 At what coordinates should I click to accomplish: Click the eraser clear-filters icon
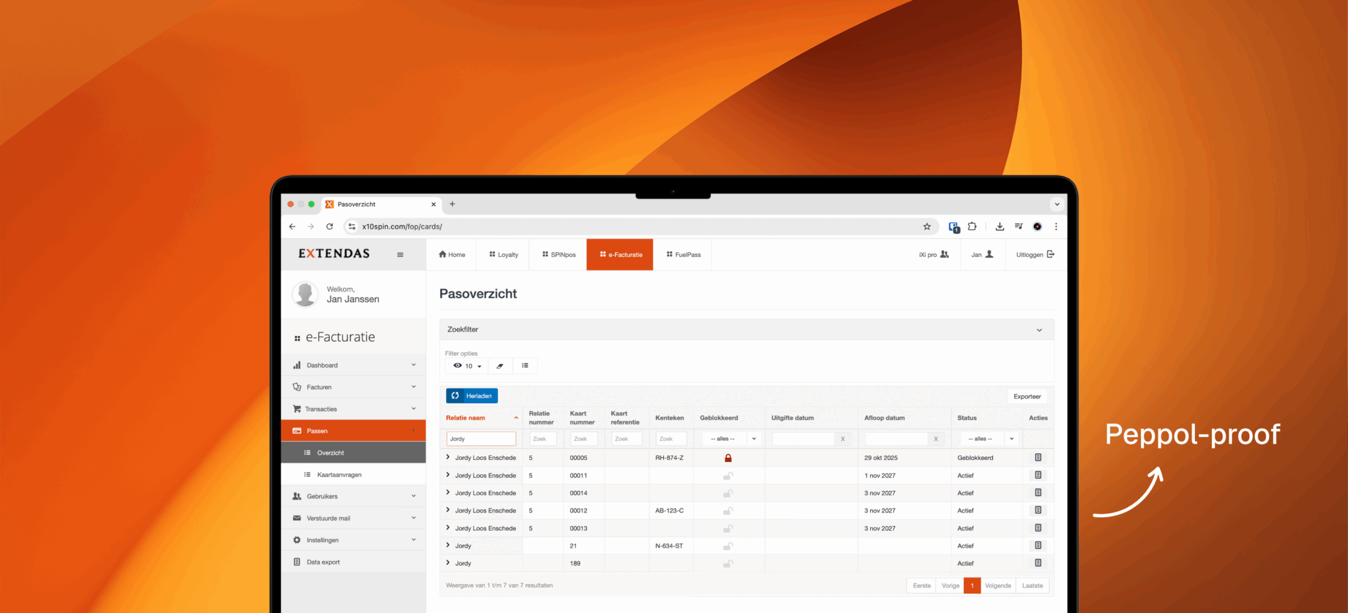pos(500,366)
